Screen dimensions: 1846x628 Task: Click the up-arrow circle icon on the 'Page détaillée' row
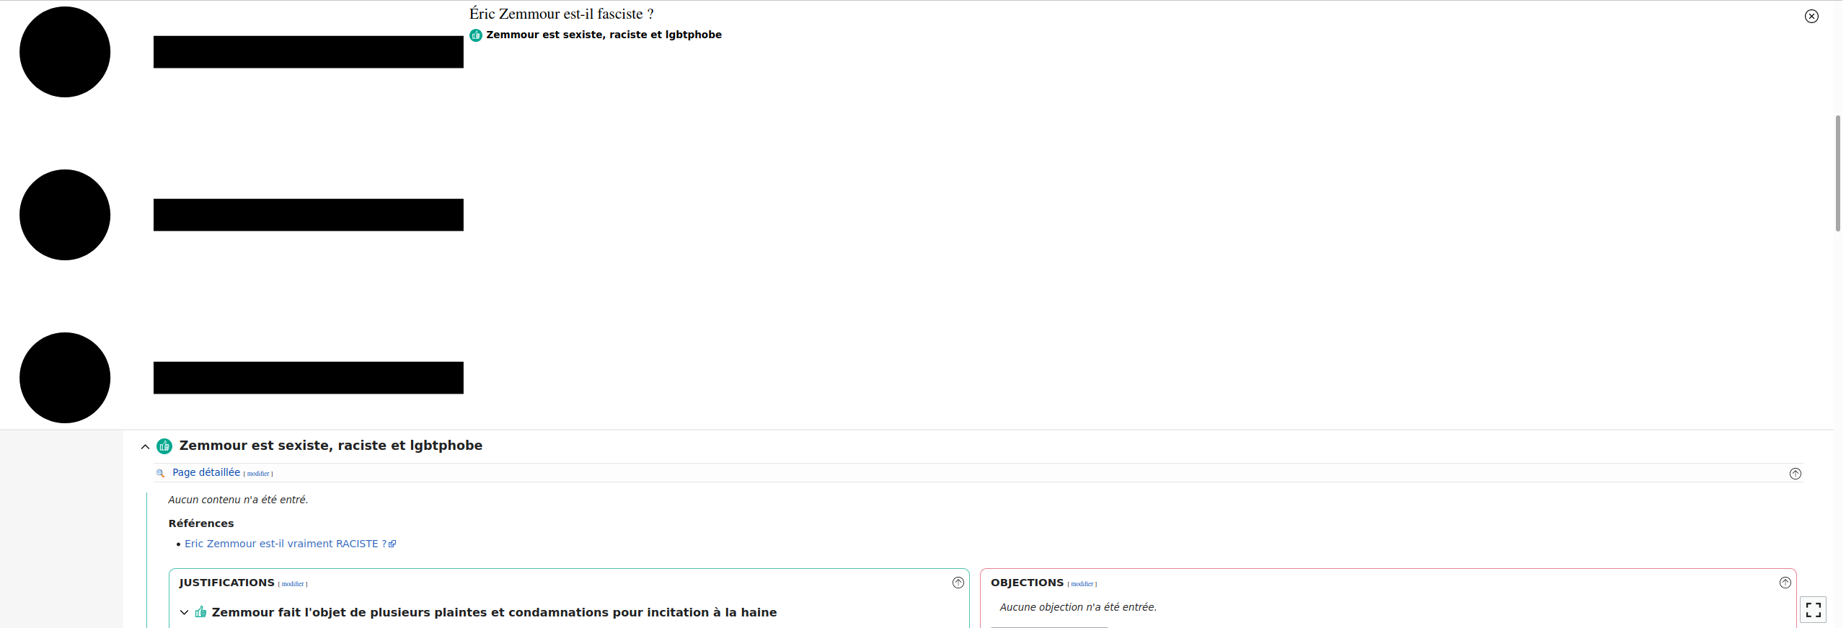1796,474
